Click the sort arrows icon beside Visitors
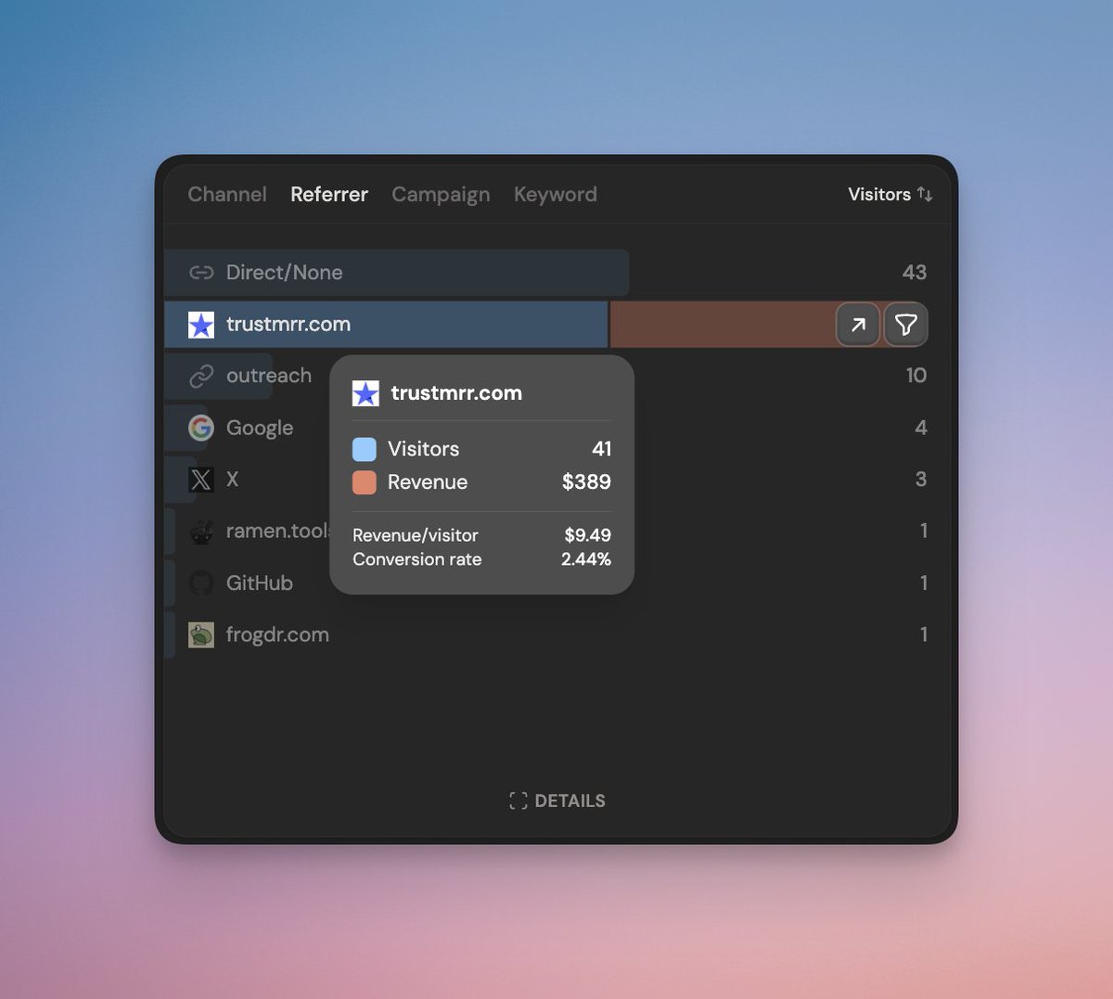The height and width of the screenshot is (999, 1113). [925, 194]
